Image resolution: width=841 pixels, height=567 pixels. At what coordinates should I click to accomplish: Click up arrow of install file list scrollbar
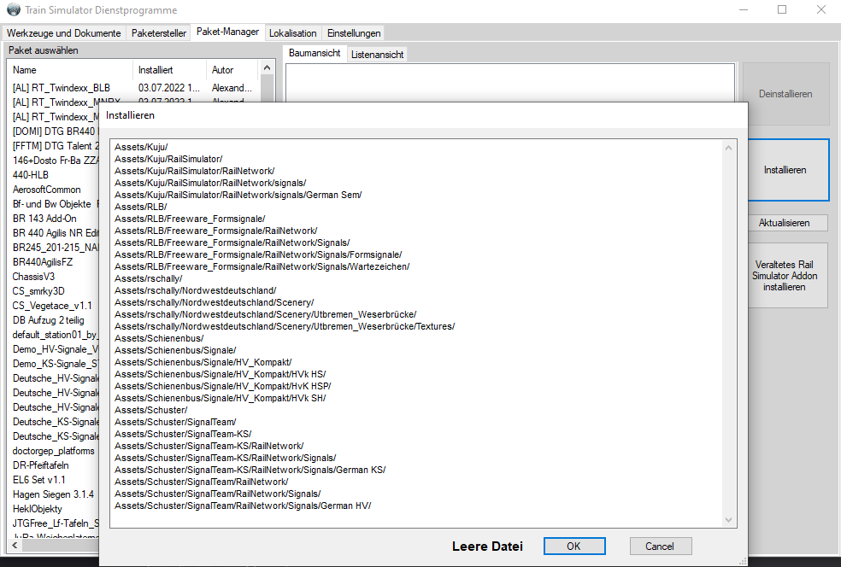click(x=728, y=148)
